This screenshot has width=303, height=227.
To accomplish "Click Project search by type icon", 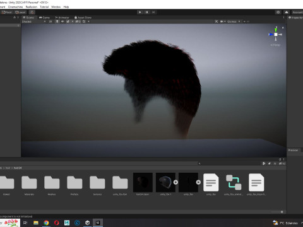I will pyautogui.click(x=264, y=163).
